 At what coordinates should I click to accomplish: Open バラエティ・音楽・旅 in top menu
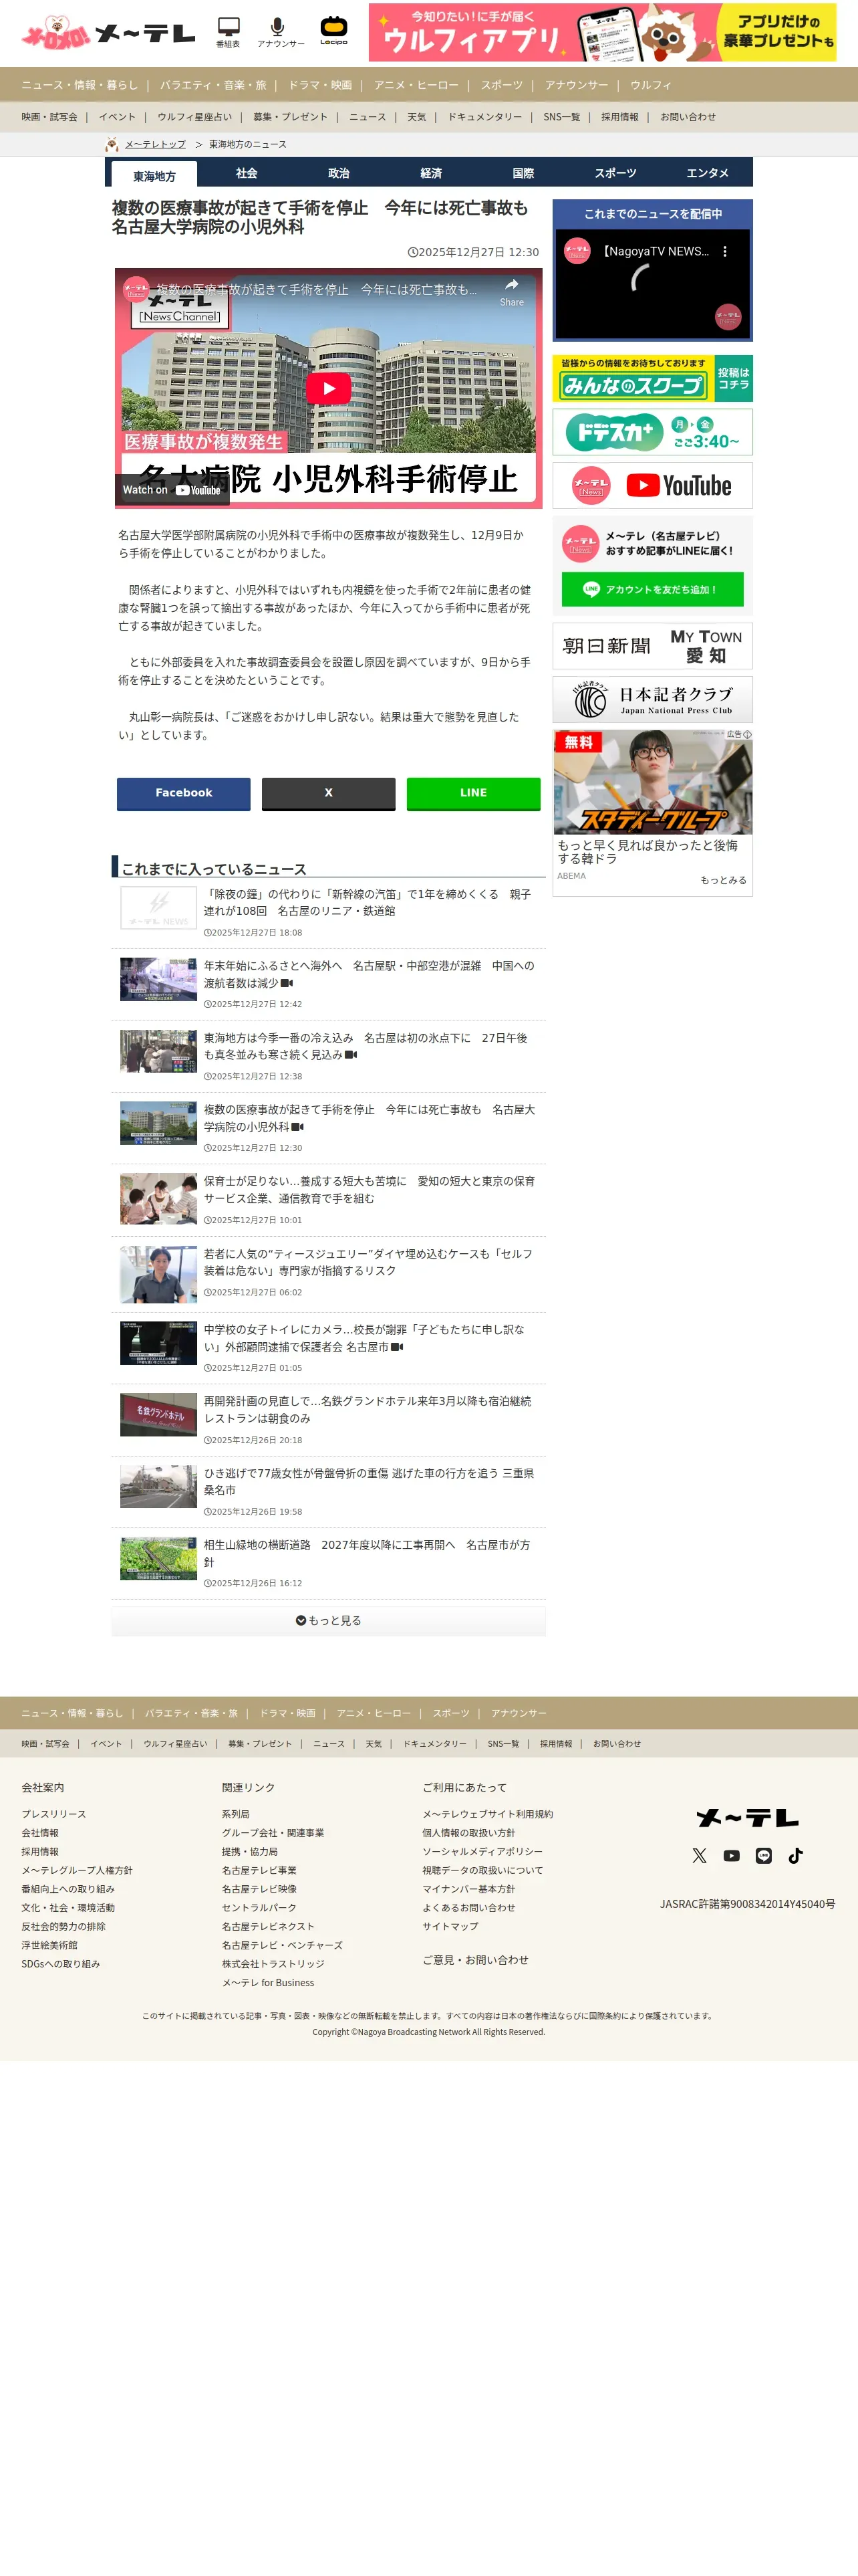212,85
